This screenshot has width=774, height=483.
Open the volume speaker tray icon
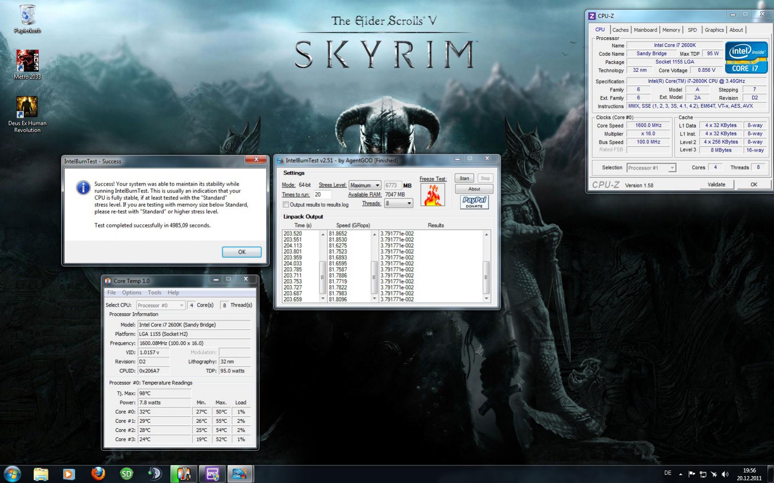click(725, 474)
